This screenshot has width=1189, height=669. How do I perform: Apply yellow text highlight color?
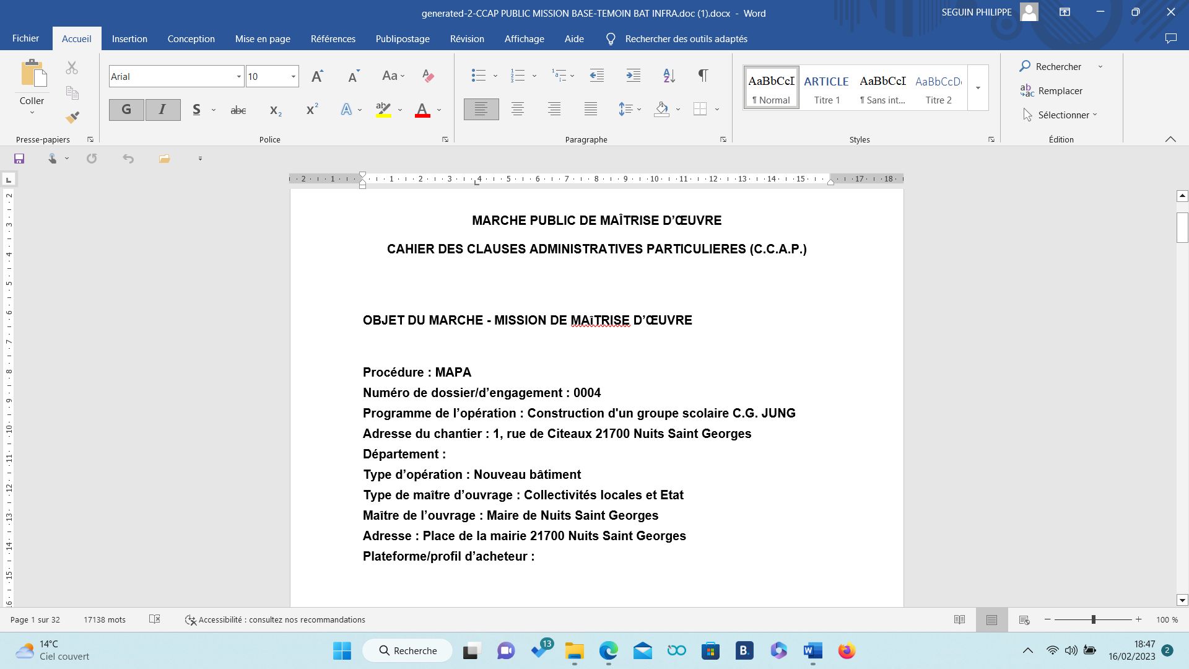coord(383,110)
